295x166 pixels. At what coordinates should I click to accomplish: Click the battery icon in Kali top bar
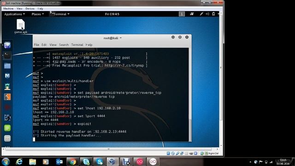point(213,14)
